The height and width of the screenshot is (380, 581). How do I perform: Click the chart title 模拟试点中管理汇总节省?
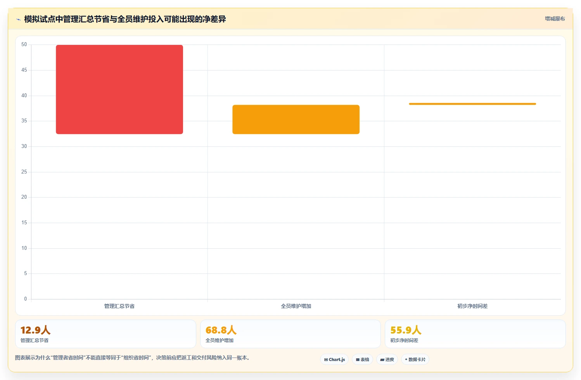click(125, 19)
